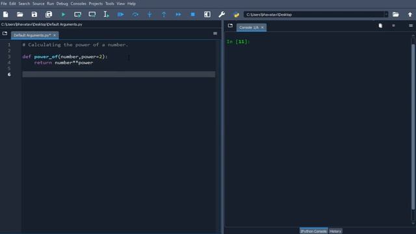
Task: Open the Projects menu
Action: [x=96, y=4]
